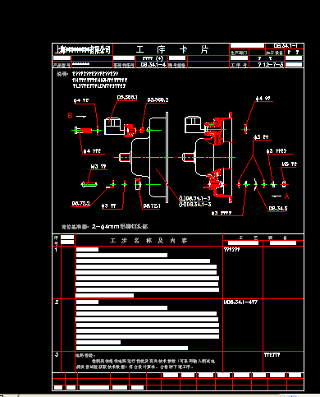Select the D8.72.2 part label

click(x=80, y=204)
